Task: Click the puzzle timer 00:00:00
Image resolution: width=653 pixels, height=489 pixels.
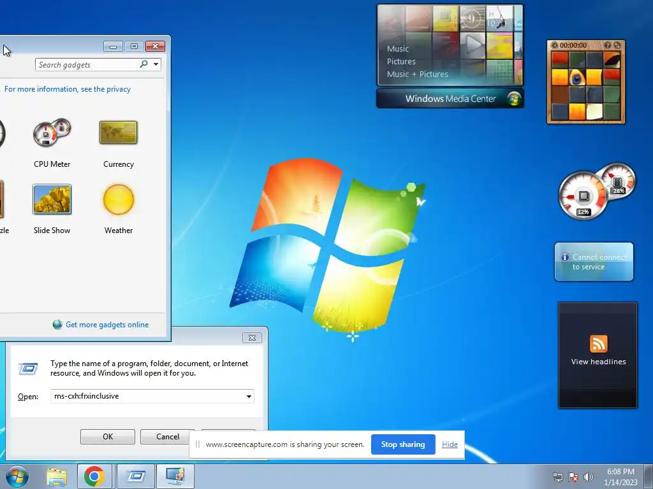Action: pyautogui.click(x=573, y=45)
